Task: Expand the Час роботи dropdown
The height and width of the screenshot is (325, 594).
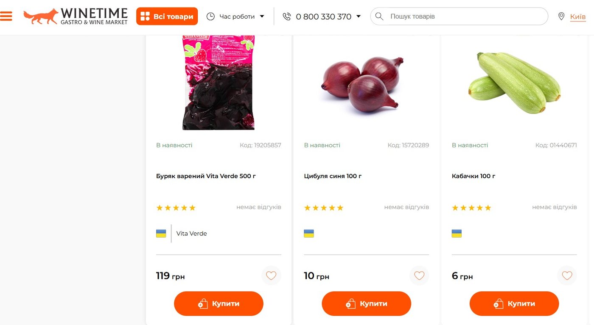Action: (x=262, y=17)
